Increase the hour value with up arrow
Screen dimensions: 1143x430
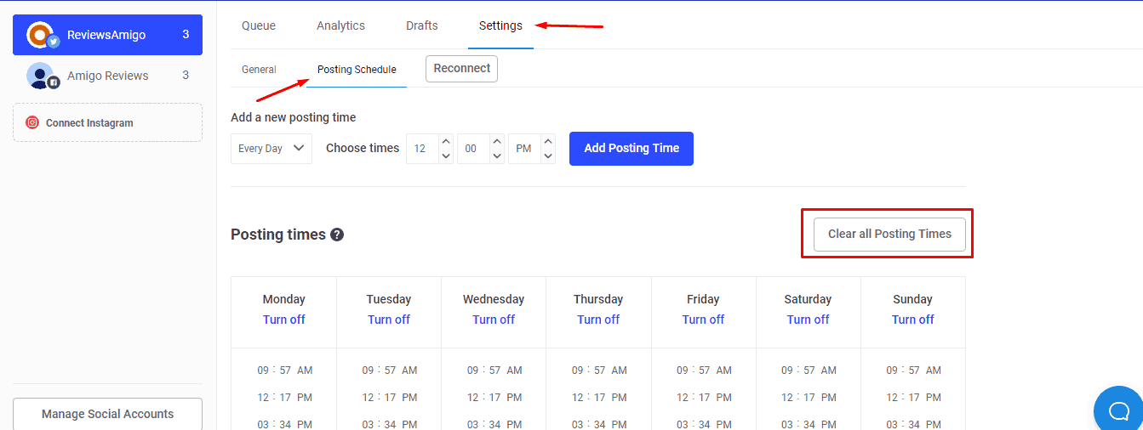coord(446,141)
